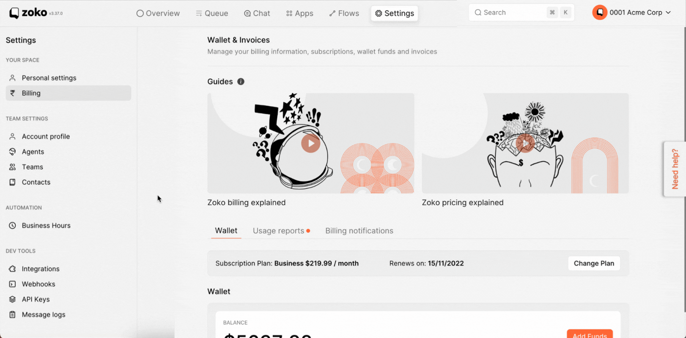This screenshot has width=686, height=338.
Task: Open the API Keys page
Action: coord(69,300)
